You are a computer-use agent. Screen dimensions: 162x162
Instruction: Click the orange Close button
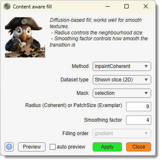(139, 147)
